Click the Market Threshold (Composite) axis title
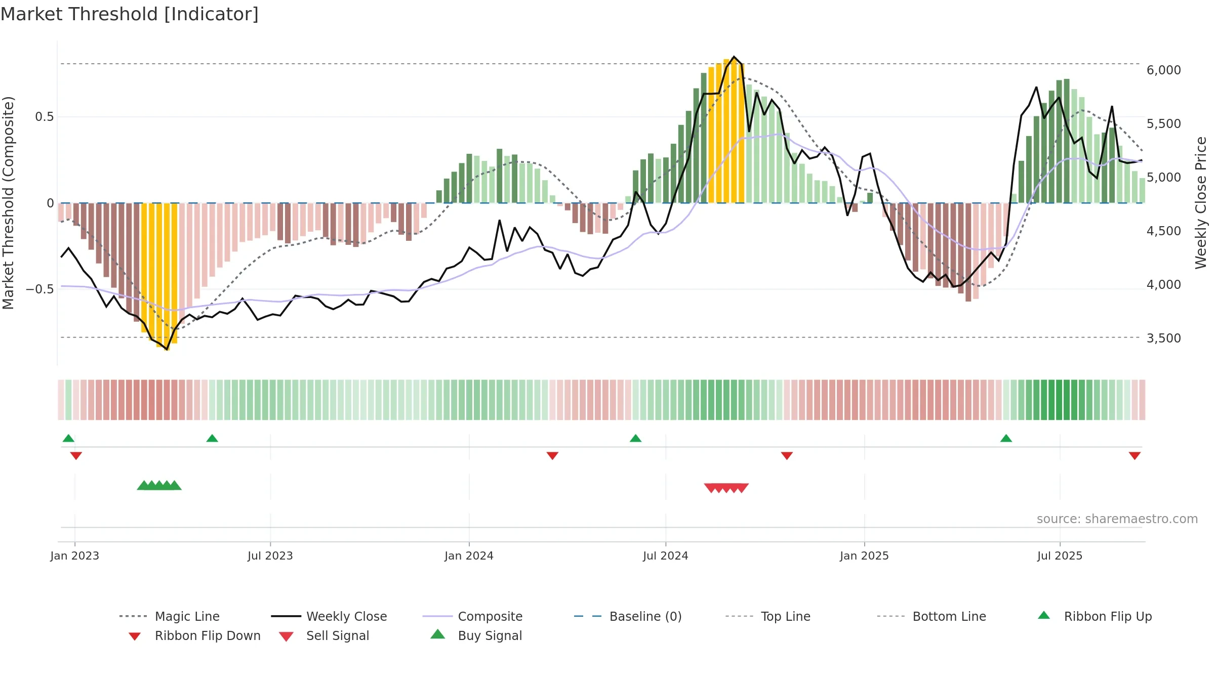1215x683 pixels. [x=8, y=203]
